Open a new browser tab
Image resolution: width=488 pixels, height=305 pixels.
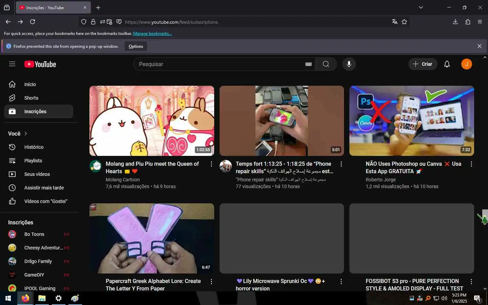(x=98, y=7)
